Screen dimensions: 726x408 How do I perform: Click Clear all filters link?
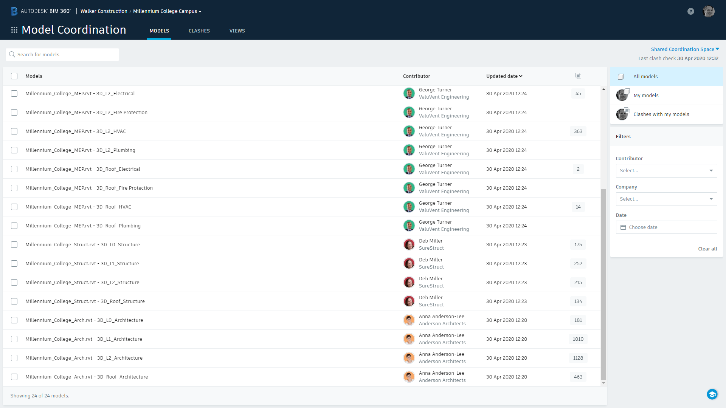[x=707, y=249]
